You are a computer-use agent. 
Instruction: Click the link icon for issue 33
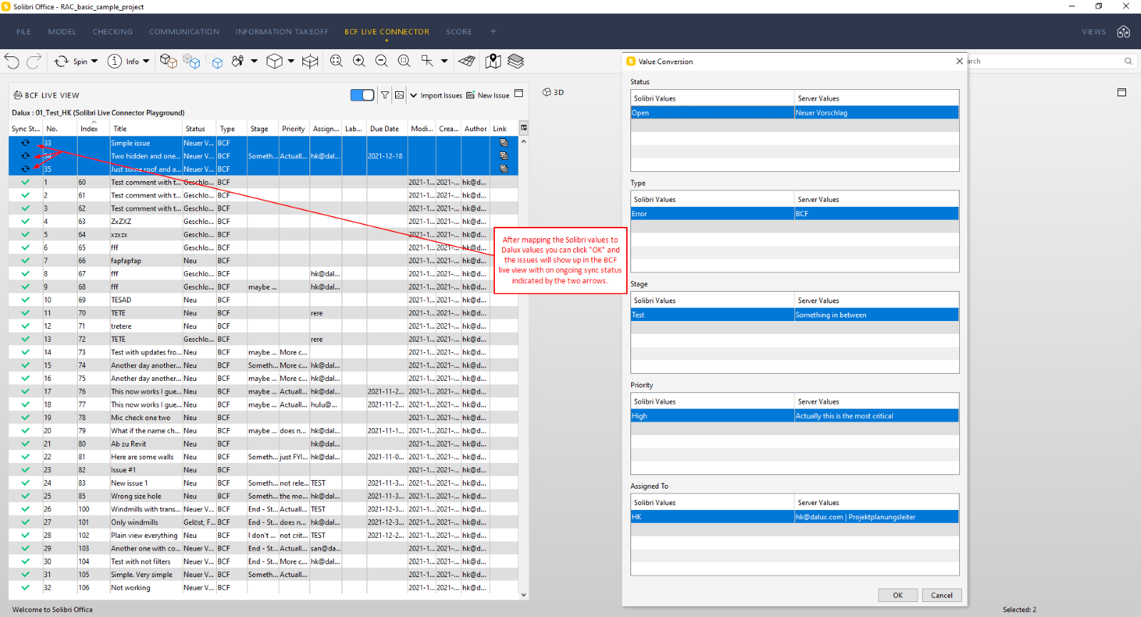tap(503, 143)
